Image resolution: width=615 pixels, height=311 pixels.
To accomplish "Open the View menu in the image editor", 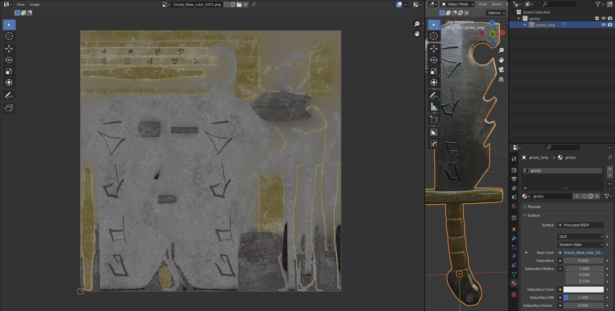I will click(x=21, y=4).
